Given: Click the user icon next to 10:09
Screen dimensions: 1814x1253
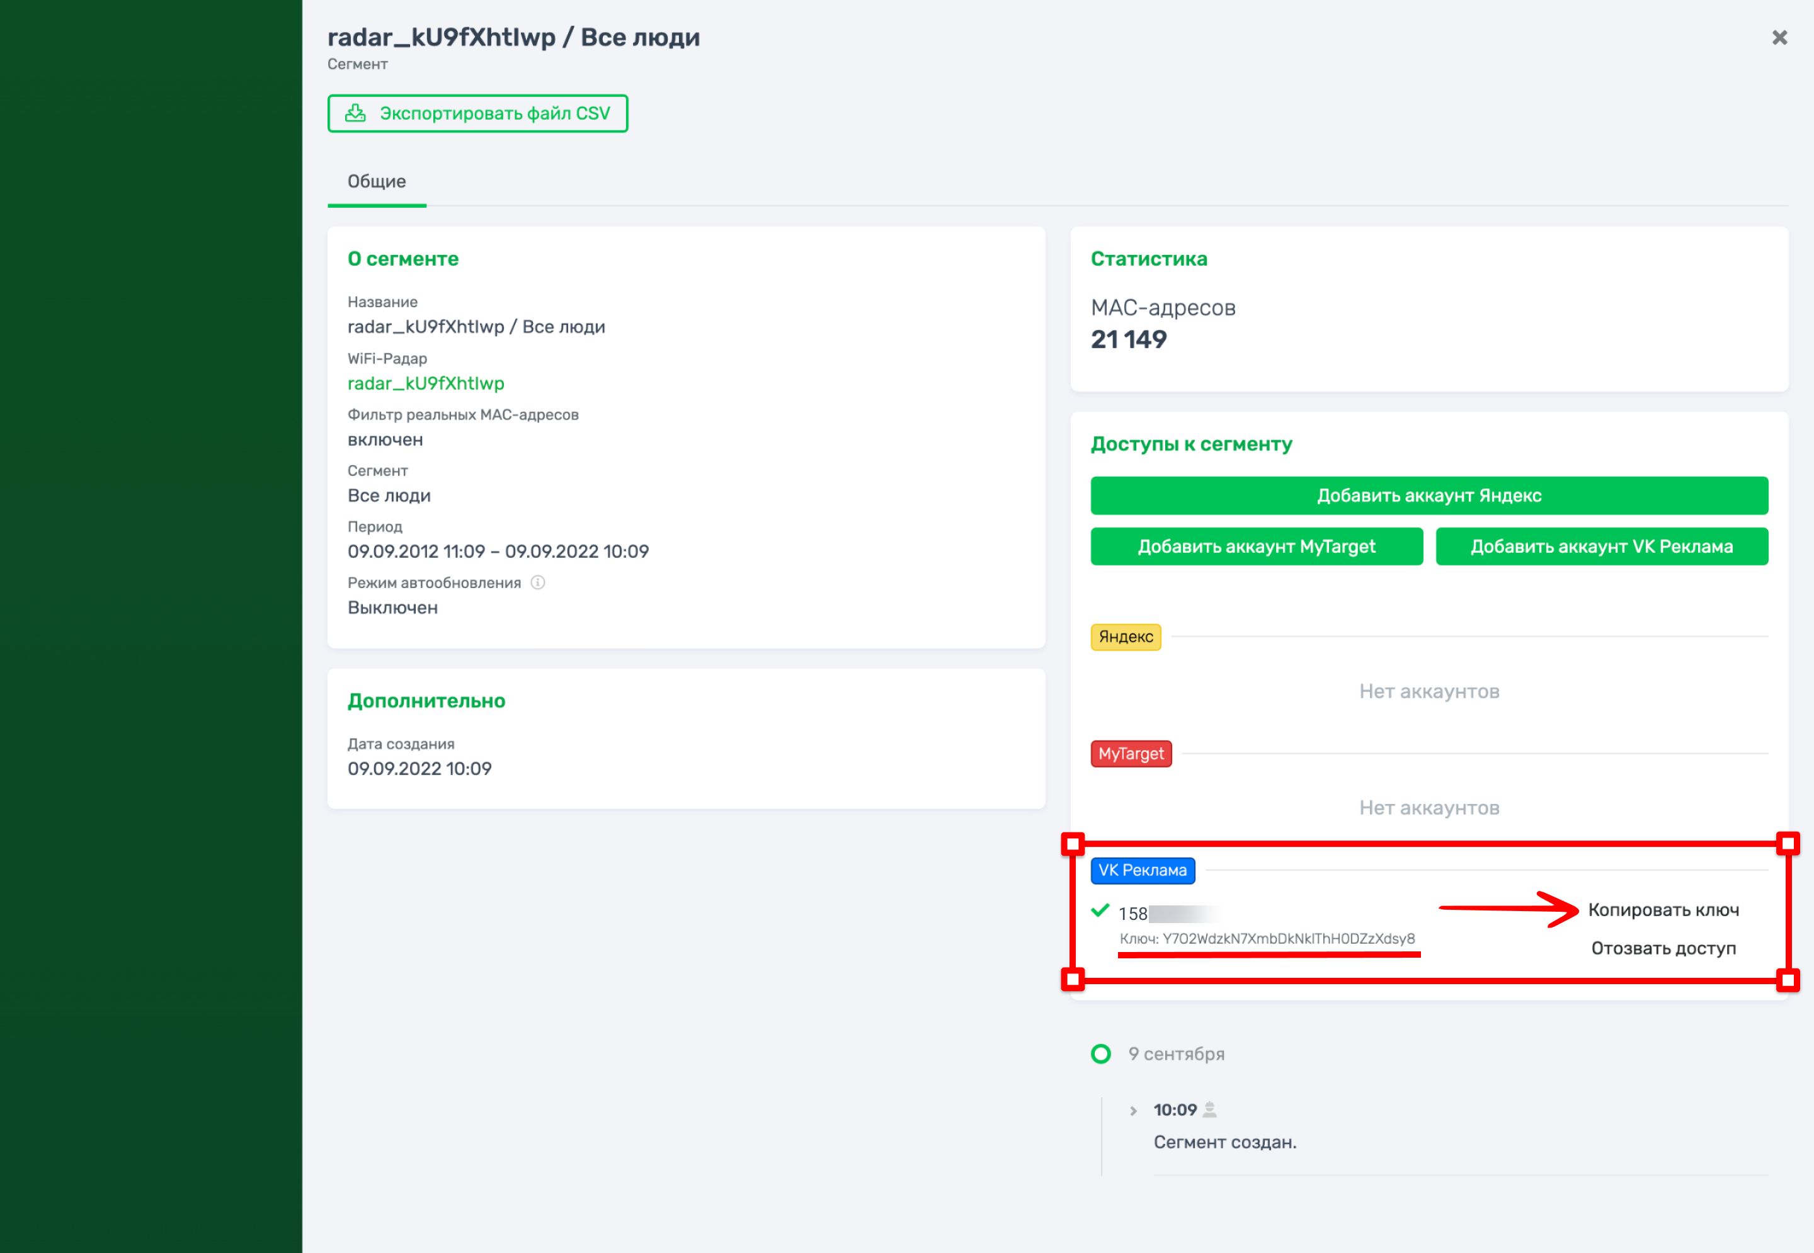Looking at the screenshot, I should click(1210, 1109).
